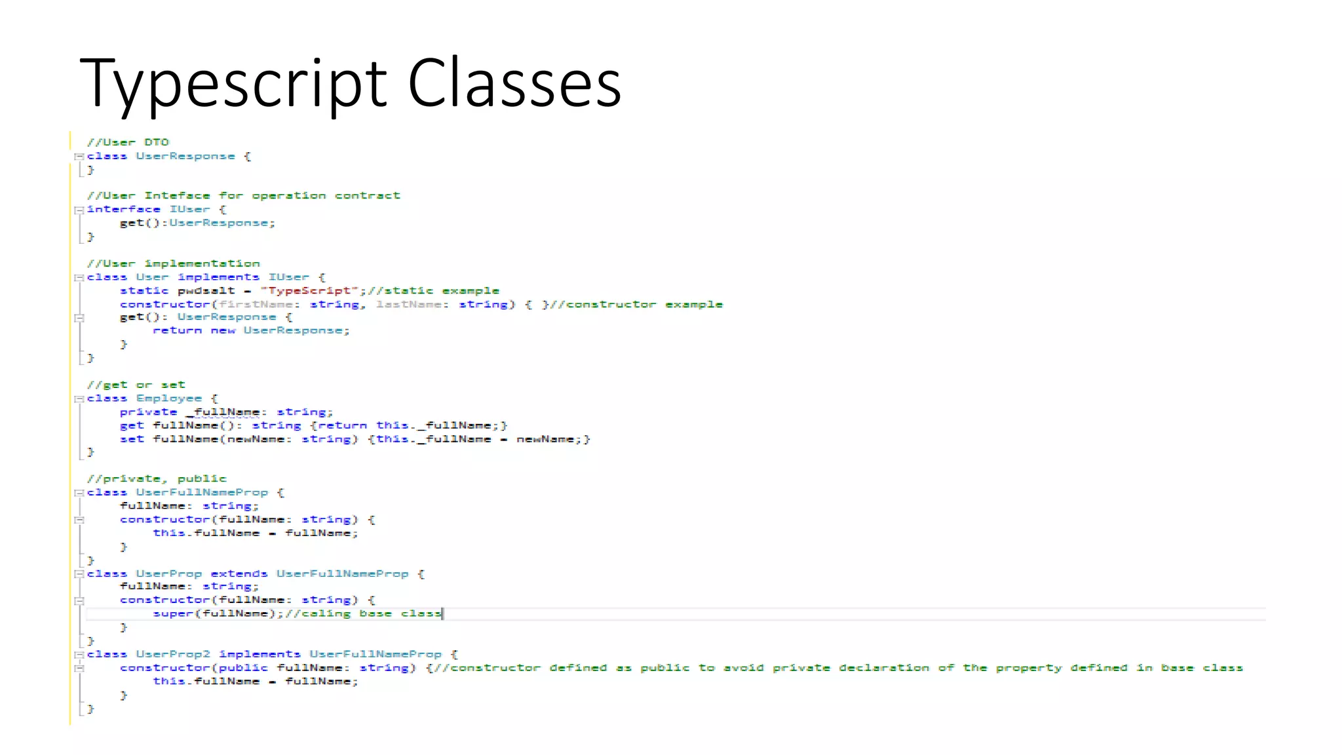
Task: Click the static pwdsalt line
Action: click(309, 290)
